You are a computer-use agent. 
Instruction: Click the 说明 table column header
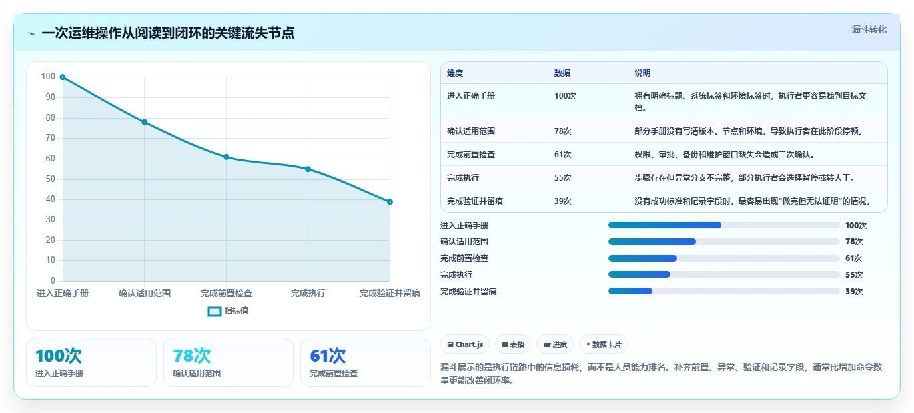(x=642, y=73)
